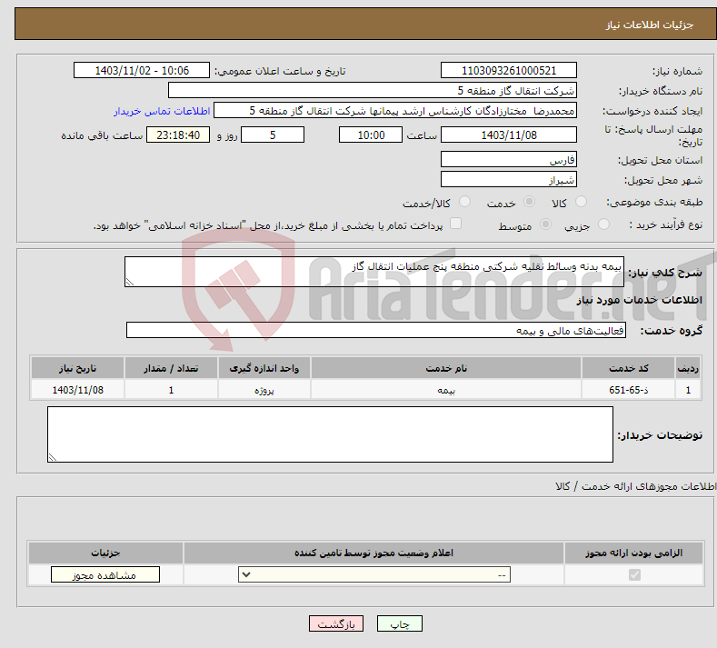Click the اطلاعات خدمات مورد نیاز heading
Screen dimensions: 717x648
639,300
